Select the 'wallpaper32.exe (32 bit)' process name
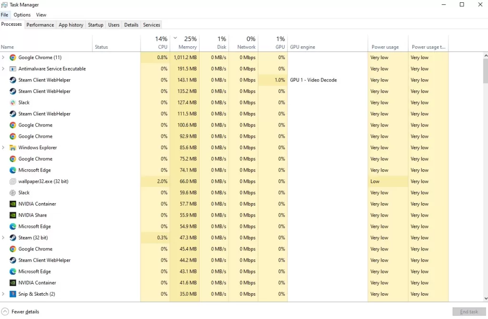This screenshot has height=319, width=488. click(43, 181)
